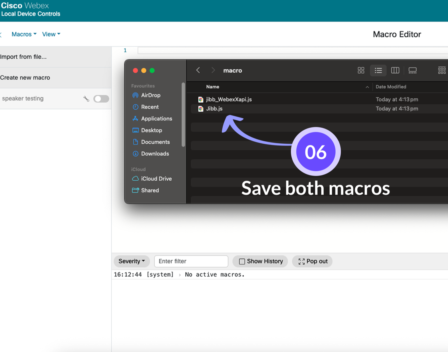
Task: Toggle the speaker testing macro switch
Action: coord(101,99)
